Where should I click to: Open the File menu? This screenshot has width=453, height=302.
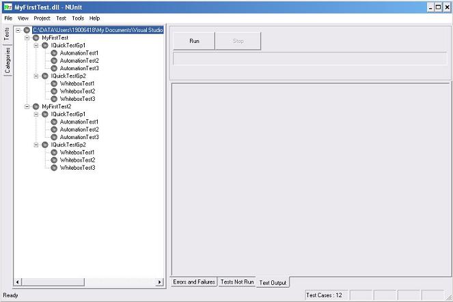click(x=8, y=18)
